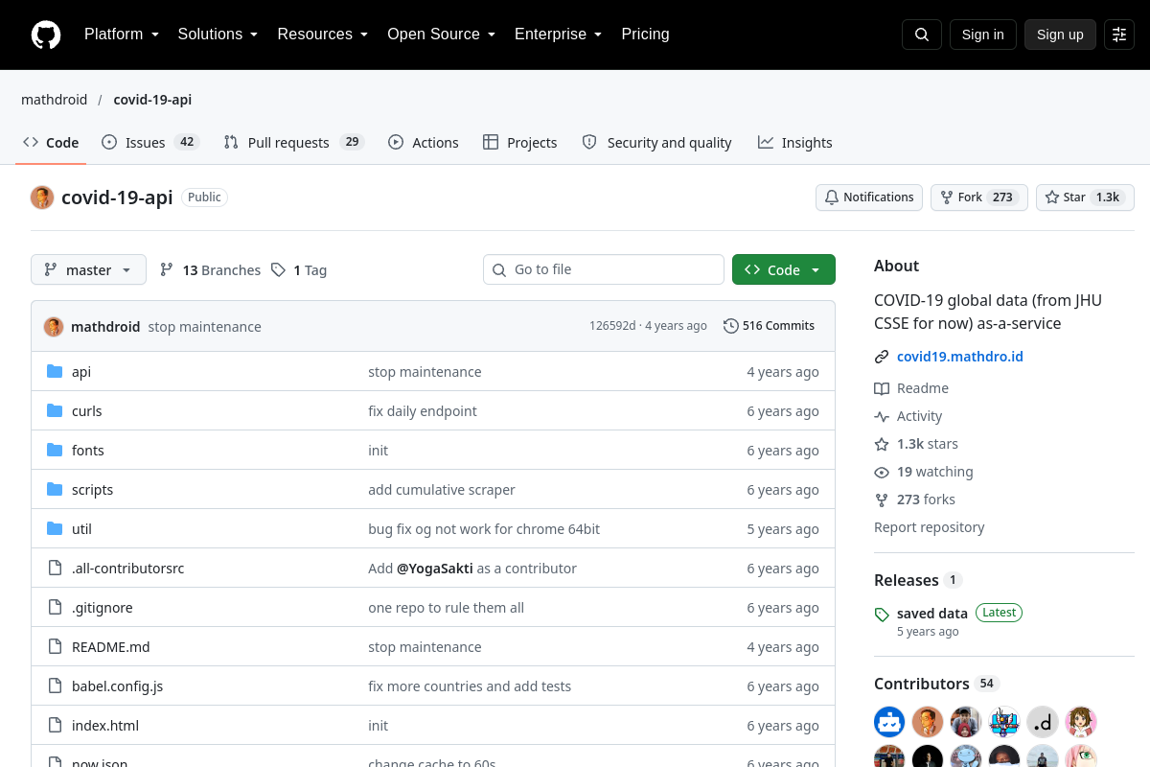The image size is (1150, 767).
Task: Open "fix more countries and add tests" commit
Action: click(470, 686)
